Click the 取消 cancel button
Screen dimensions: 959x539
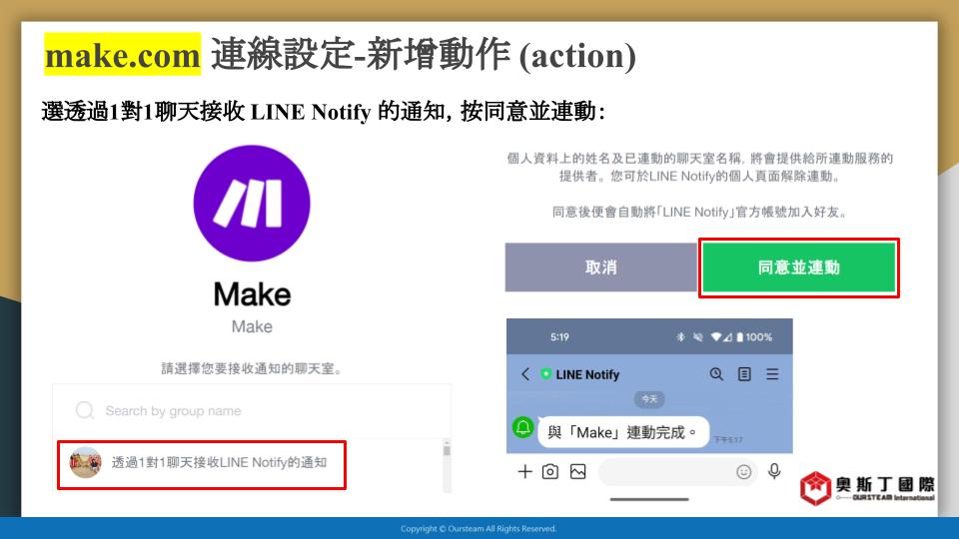pos(601,268)
